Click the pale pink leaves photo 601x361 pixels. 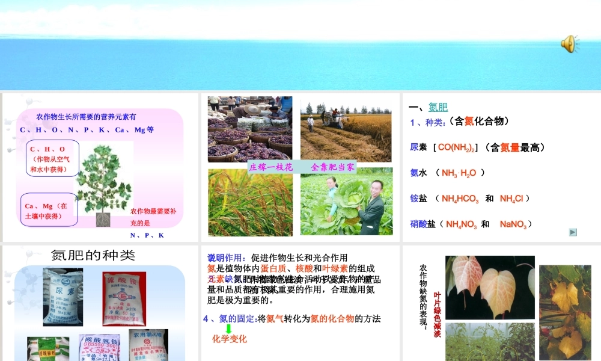click(490, 288)
